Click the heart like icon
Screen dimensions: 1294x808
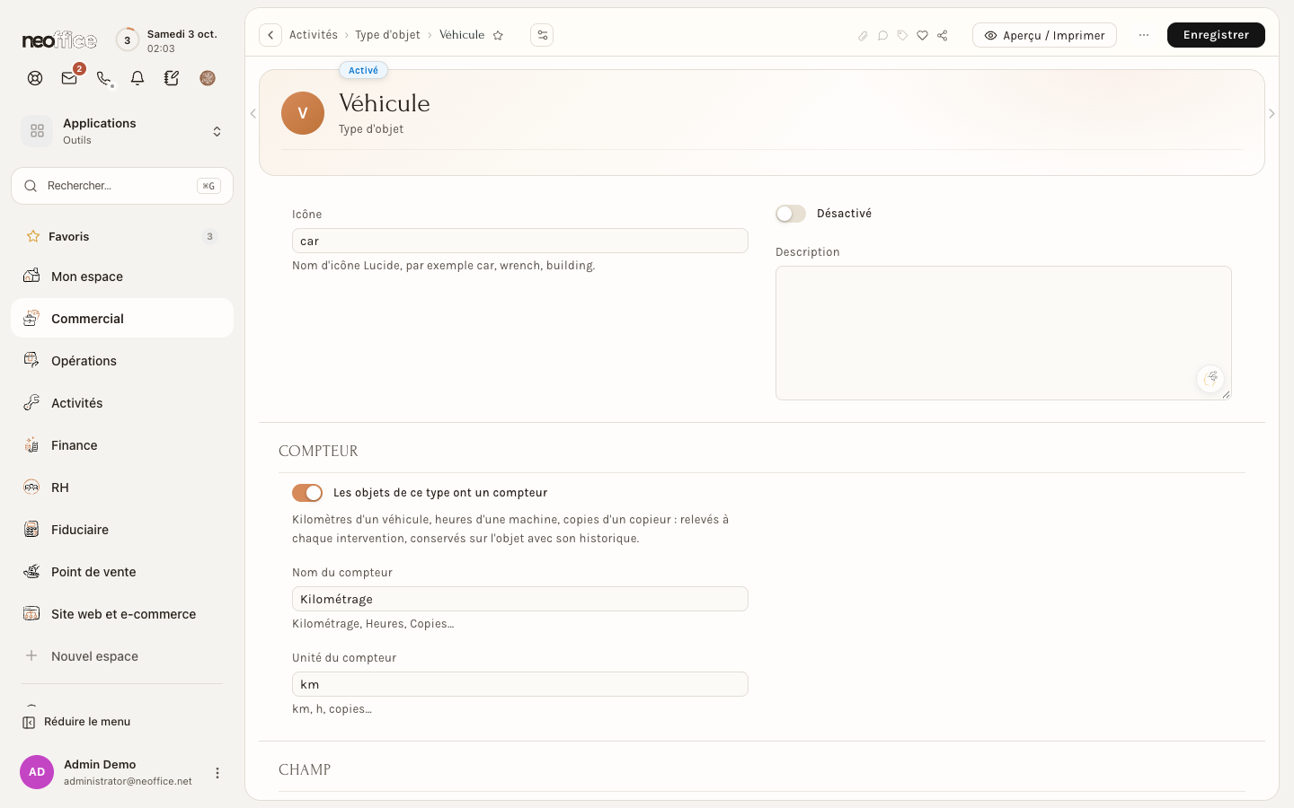[x=922, y=36]
